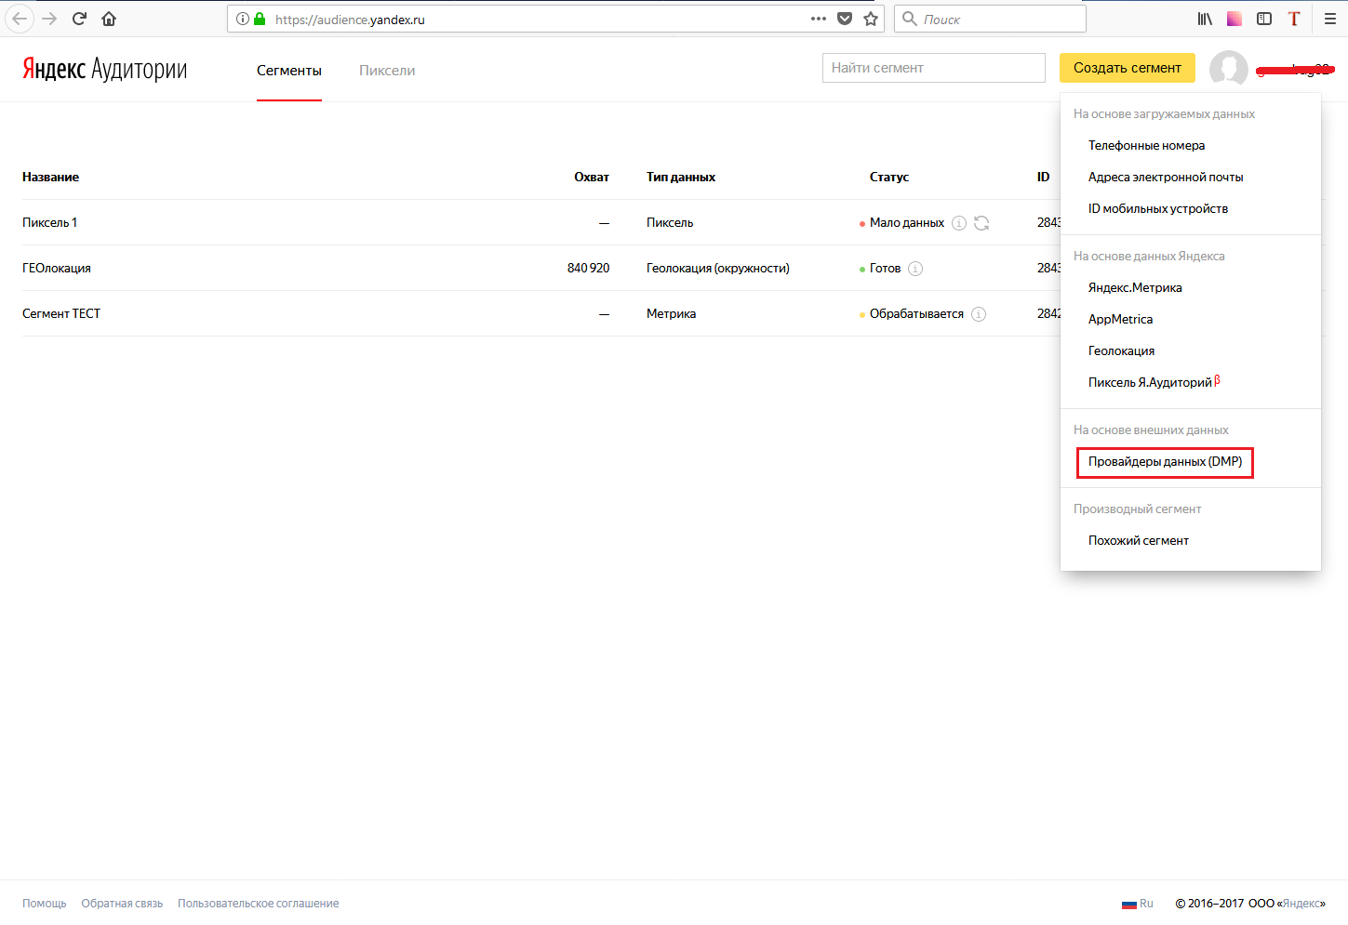Switch to the Сегменты tab

click(x=289, y=71)
